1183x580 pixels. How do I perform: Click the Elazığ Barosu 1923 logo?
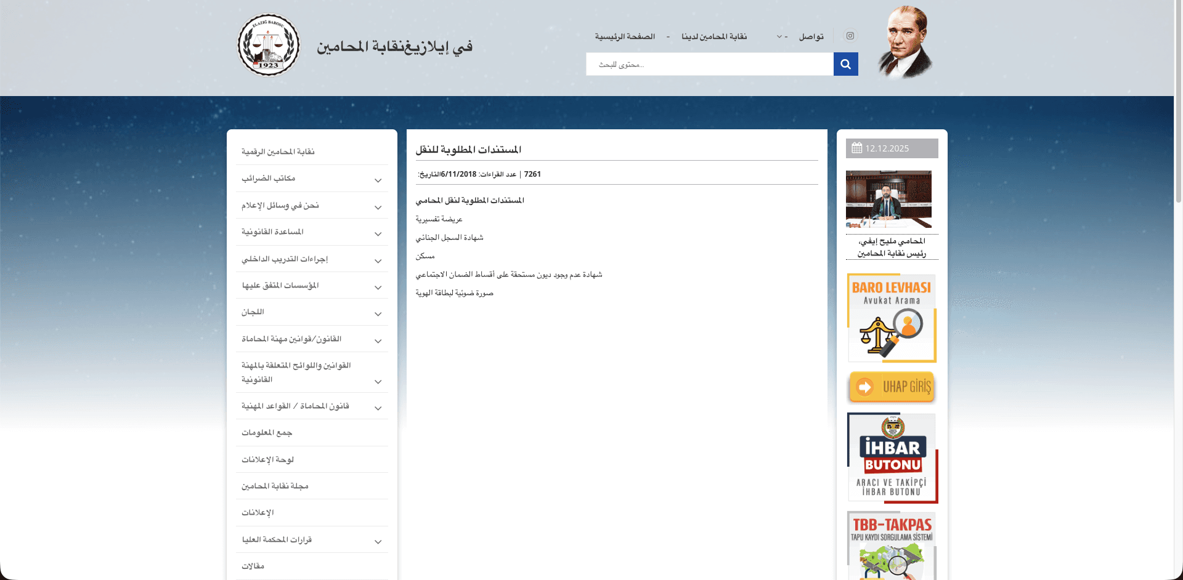[x=269, y=45]
